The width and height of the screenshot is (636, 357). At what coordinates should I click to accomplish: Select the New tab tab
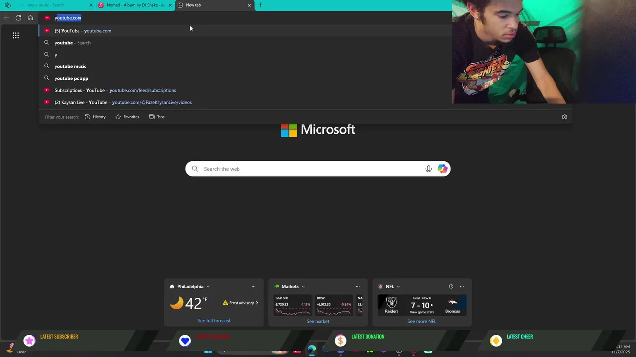214,5
